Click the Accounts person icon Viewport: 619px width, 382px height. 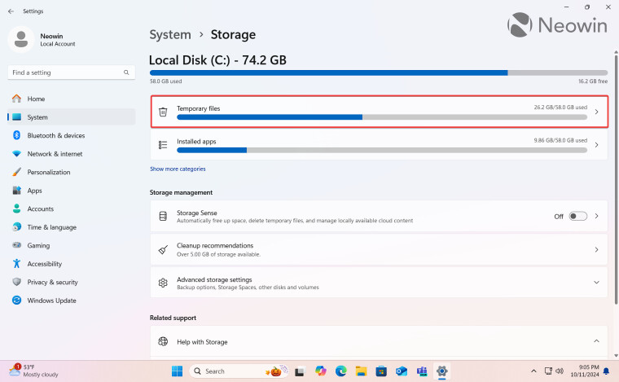tap(16, 209)
